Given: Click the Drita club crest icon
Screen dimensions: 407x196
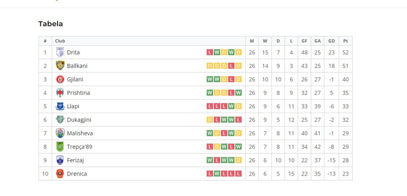Looking at the screenshot, I should [x=60, y=53].
